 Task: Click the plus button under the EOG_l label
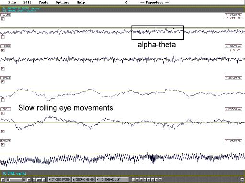[3, 82]
